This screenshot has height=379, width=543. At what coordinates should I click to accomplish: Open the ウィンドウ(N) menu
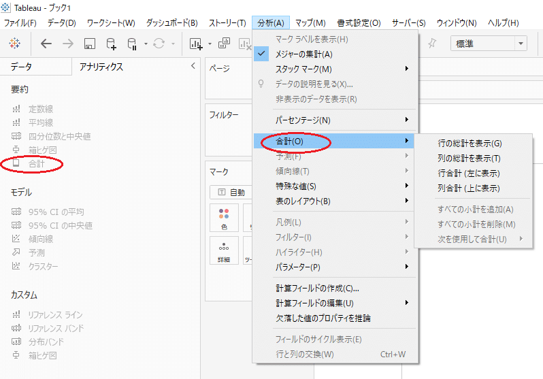457,23
